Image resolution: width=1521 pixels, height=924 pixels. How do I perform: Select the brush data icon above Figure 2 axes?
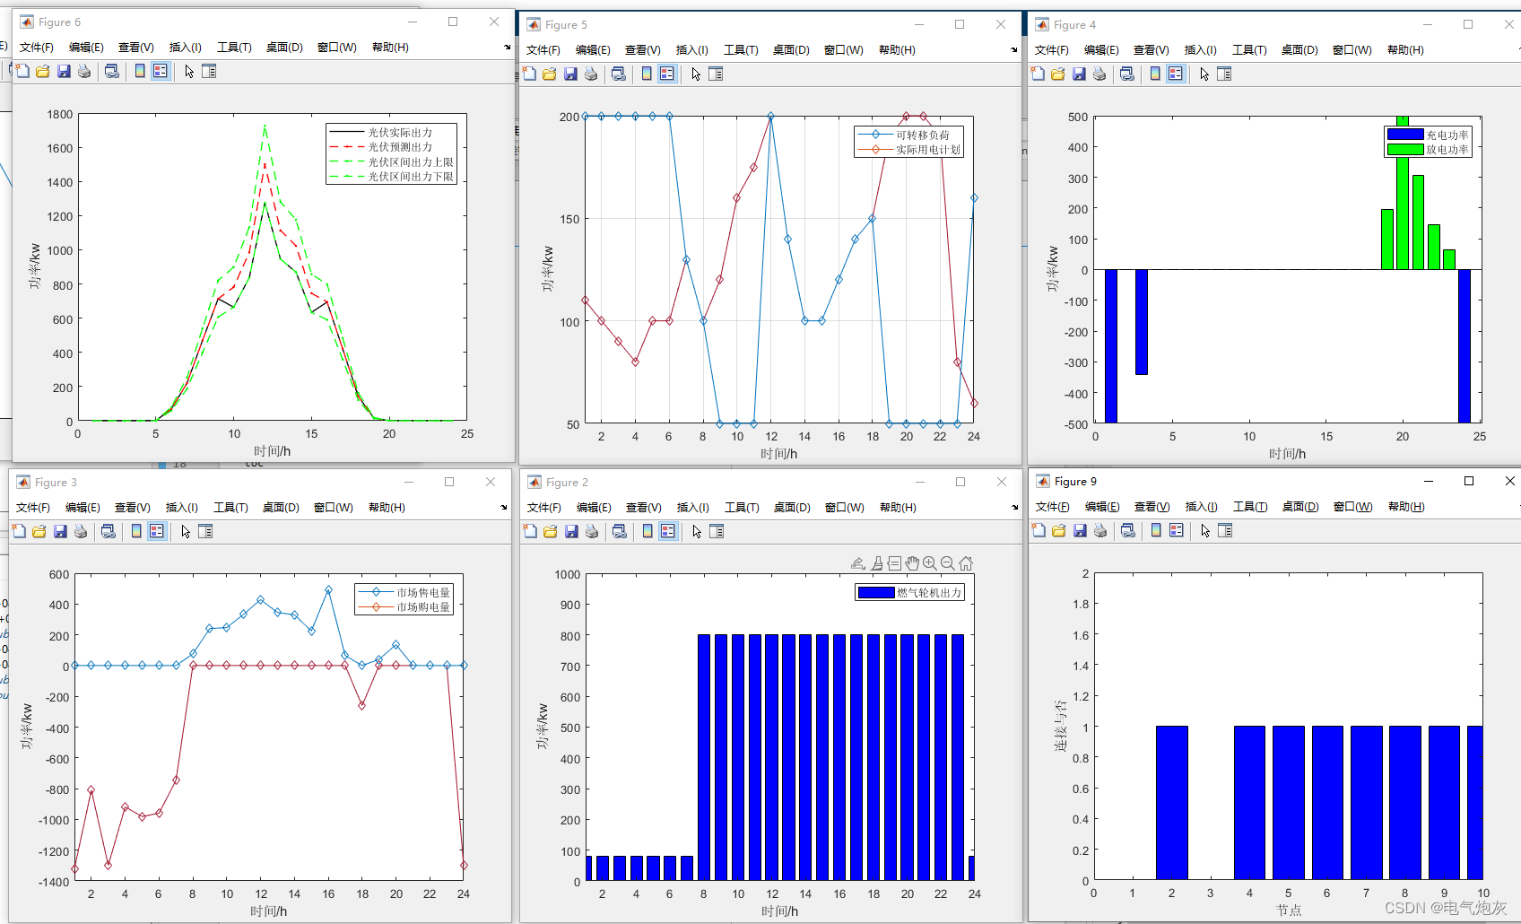[877, 563]
